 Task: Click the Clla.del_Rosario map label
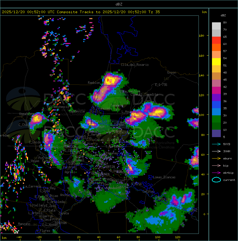tap(135, 65)
